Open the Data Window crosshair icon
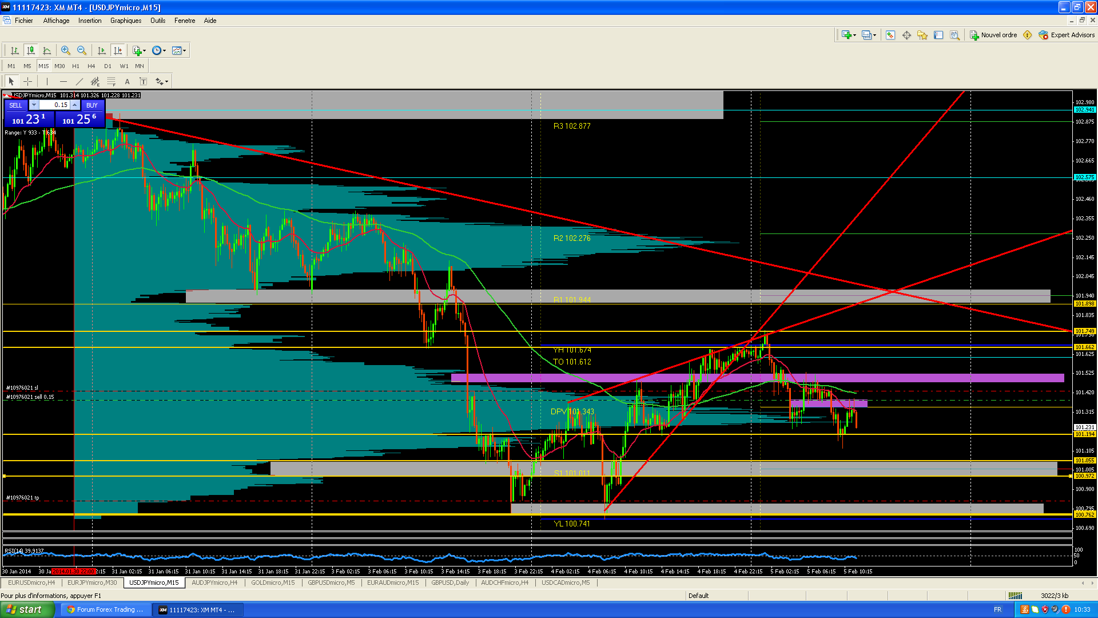The height and width of the screenshot is (618, 1098). [x=906, y=35]
